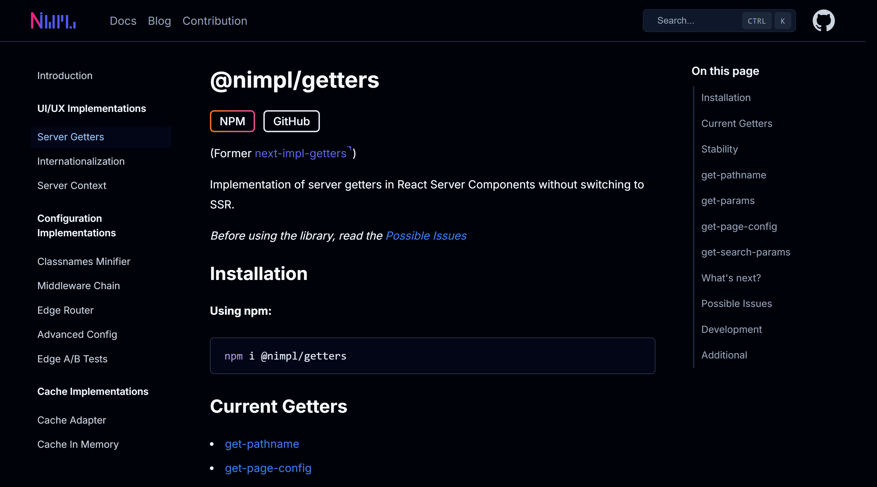Click the npm install code block
The width and height of the screenshot is (877, 487).
point(432,356)
